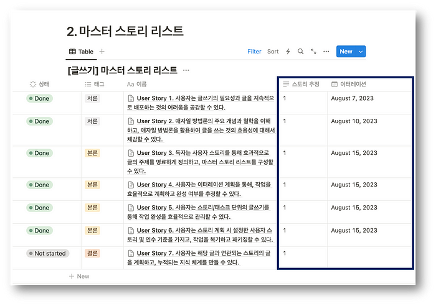Click the lightning automation icon
The width and height of the screenshot is (436, 306).
click(288, 52)
